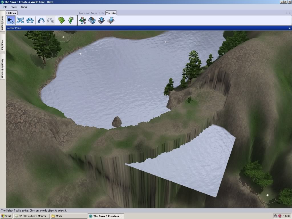The height and width of the screenshot is (219, 292).
Task: Open the View menu
Action: 14,7
